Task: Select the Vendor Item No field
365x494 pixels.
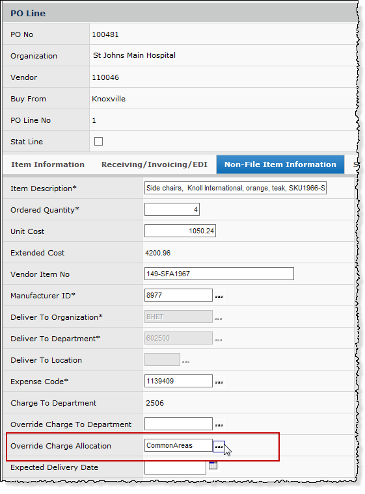Action: pyautogui.click(x=219, y=274)
